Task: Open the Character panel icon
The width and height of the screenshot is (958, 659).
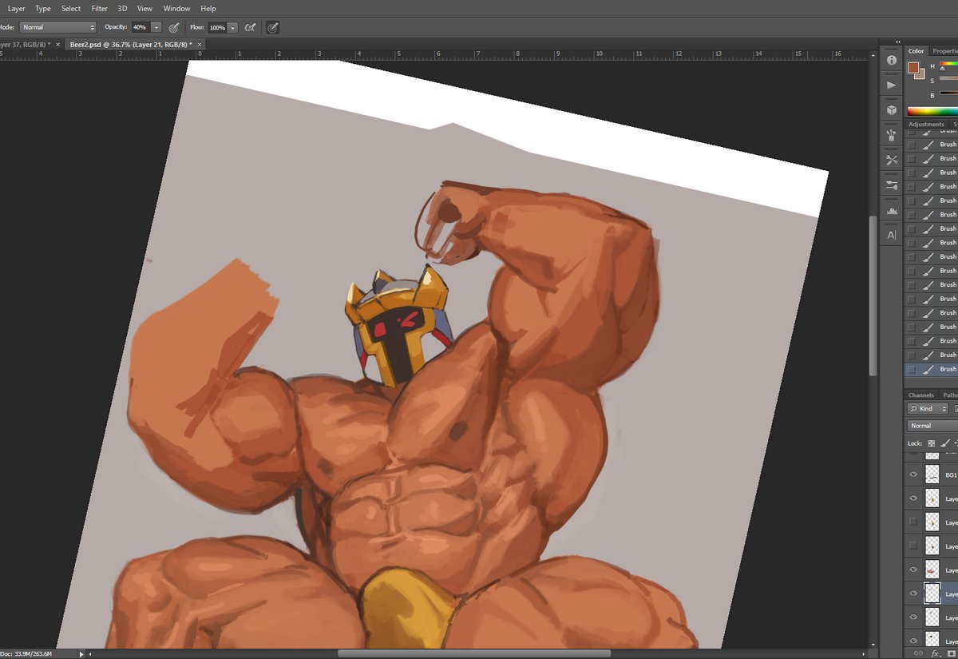Action: (x=892, y=233)
